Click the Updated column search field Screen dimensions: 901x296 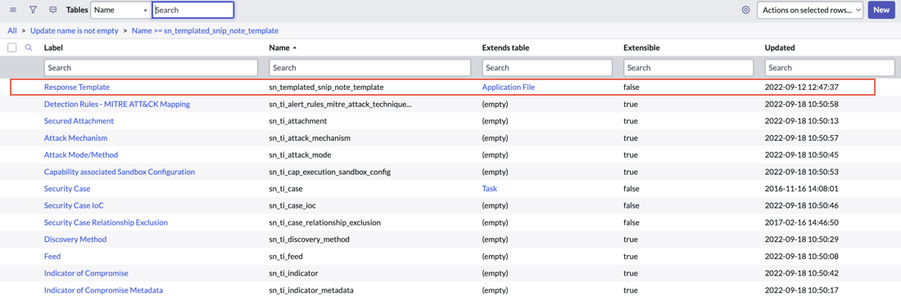830,68
